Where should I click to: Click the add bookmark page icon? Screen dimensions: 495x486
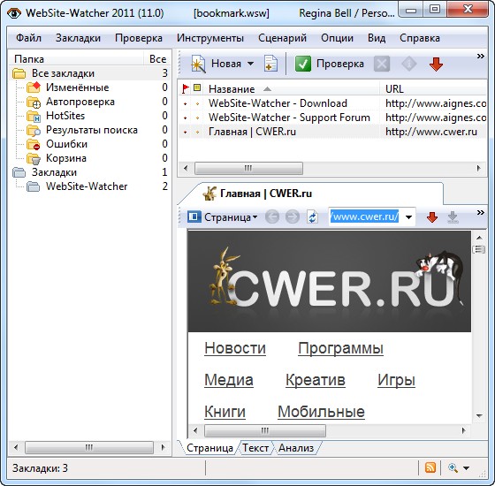pyautogui.click(x=270, y=64)
